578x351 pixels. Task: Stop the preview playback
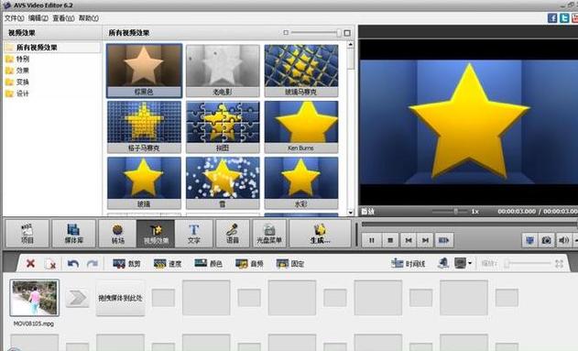point(390,240)
